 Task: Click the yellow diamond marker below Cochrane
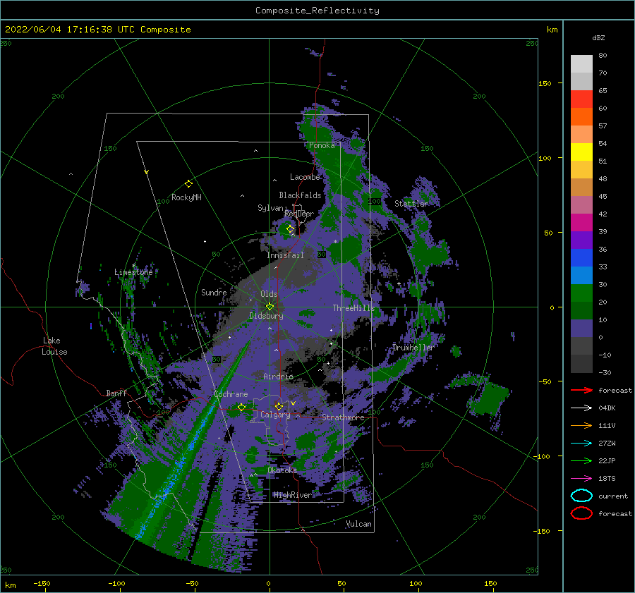[241, 407]
